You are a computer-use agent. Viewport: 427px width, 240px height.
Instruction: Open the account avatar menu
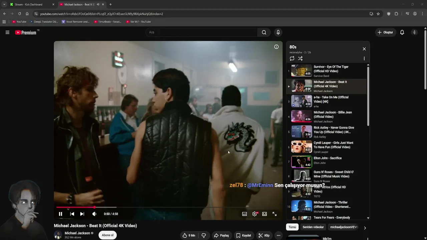[414, 32]
